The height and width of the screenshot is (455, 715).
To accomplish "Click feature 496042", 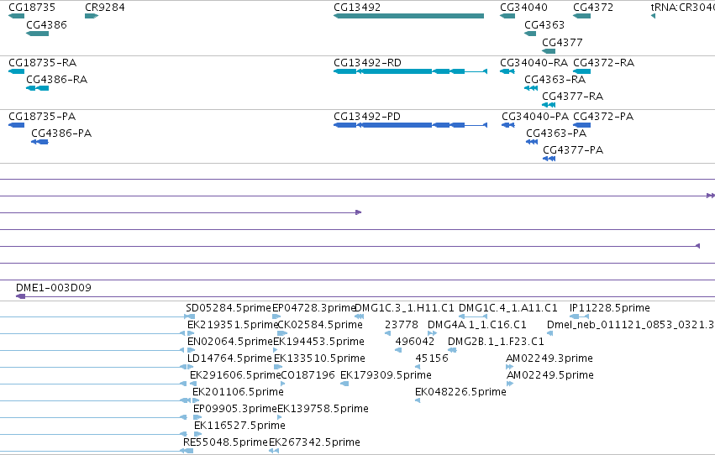I will pyautogui.click(x=398, y=350).
